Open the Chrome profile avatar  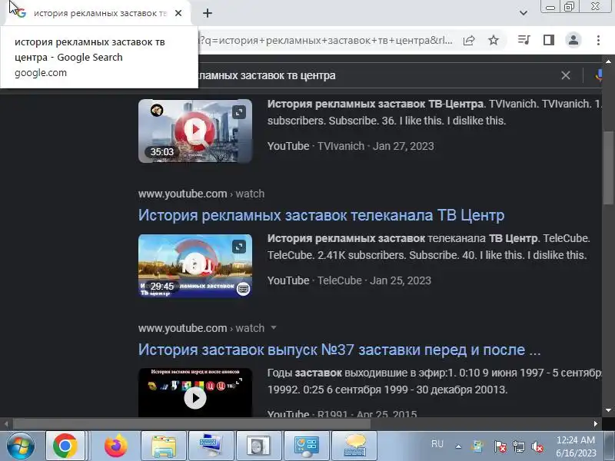(x=573, y=40)
